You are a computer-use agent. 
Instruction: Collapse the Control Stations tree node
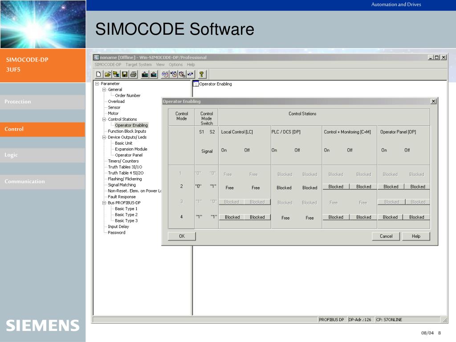pyautogui.click(x=104, y=119)
